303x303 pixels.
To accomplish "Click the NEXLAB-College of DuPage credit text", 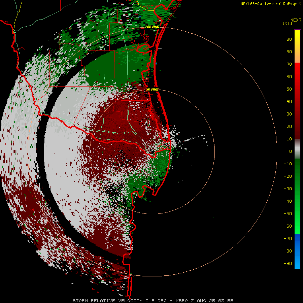I will (x=271, y=4).
